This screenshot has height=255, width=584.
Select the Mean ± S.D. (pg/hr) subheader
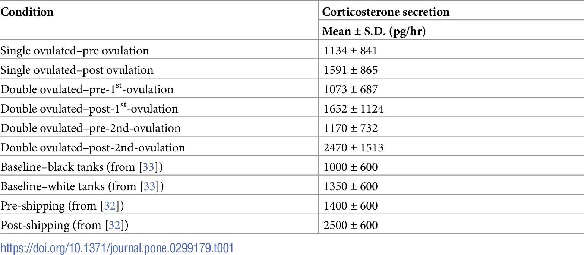[374, 32]
